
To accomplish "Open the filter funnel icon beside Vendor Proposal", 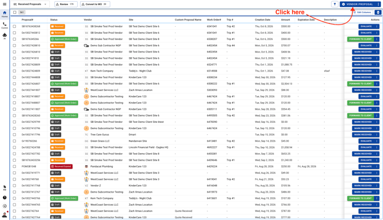I will click(334, 4).
